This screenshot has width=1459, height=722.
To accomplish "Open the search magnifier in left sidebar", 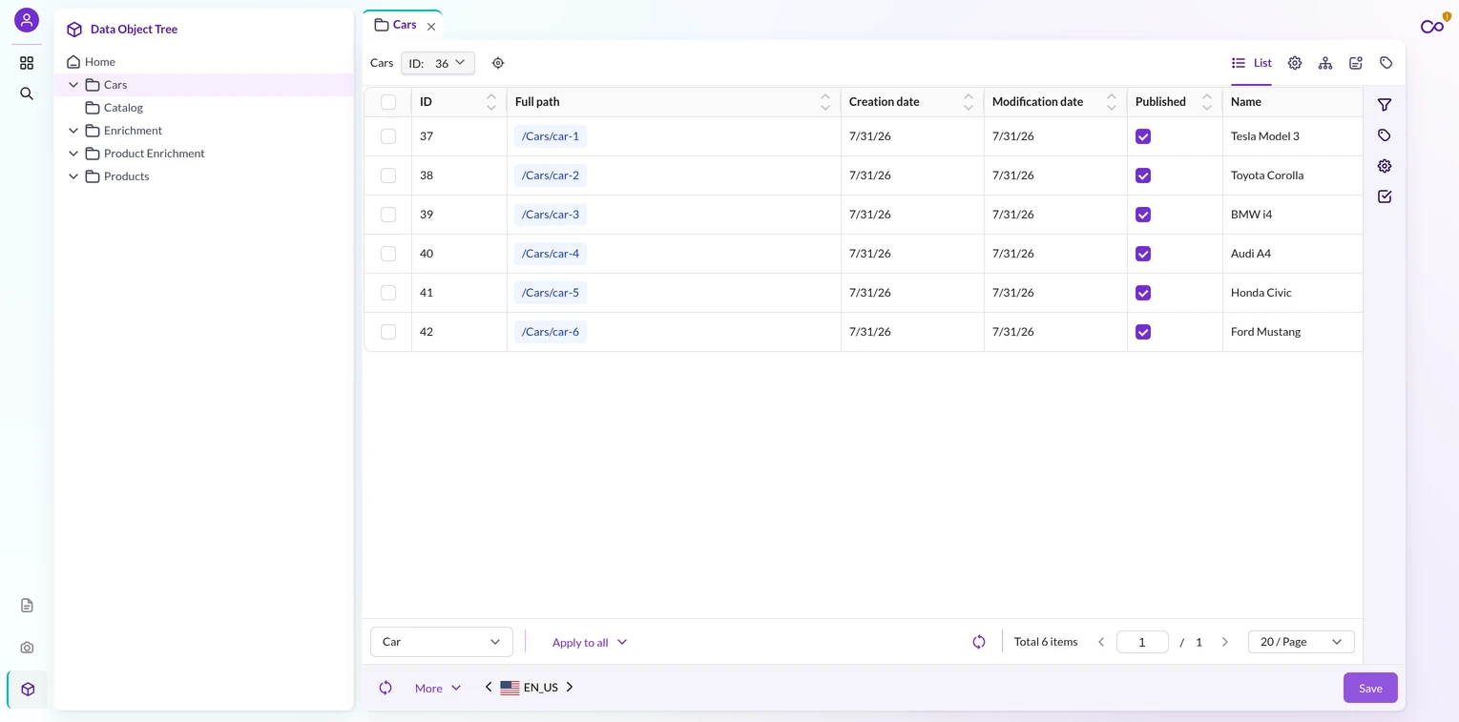I will click(x=27, y=93).
